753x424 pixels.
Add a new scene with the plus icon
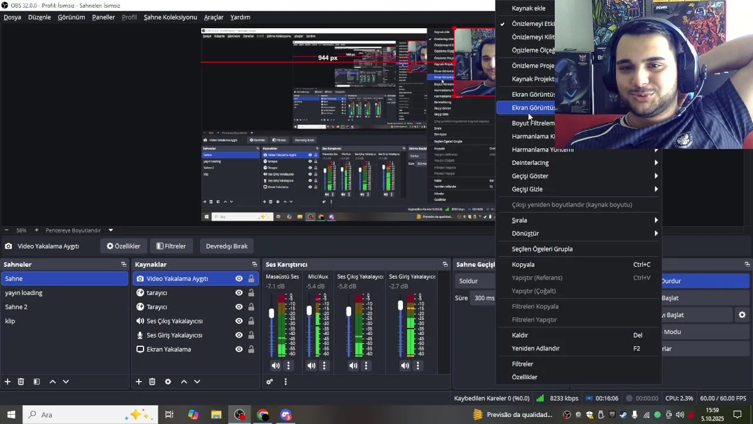point(8,382)
